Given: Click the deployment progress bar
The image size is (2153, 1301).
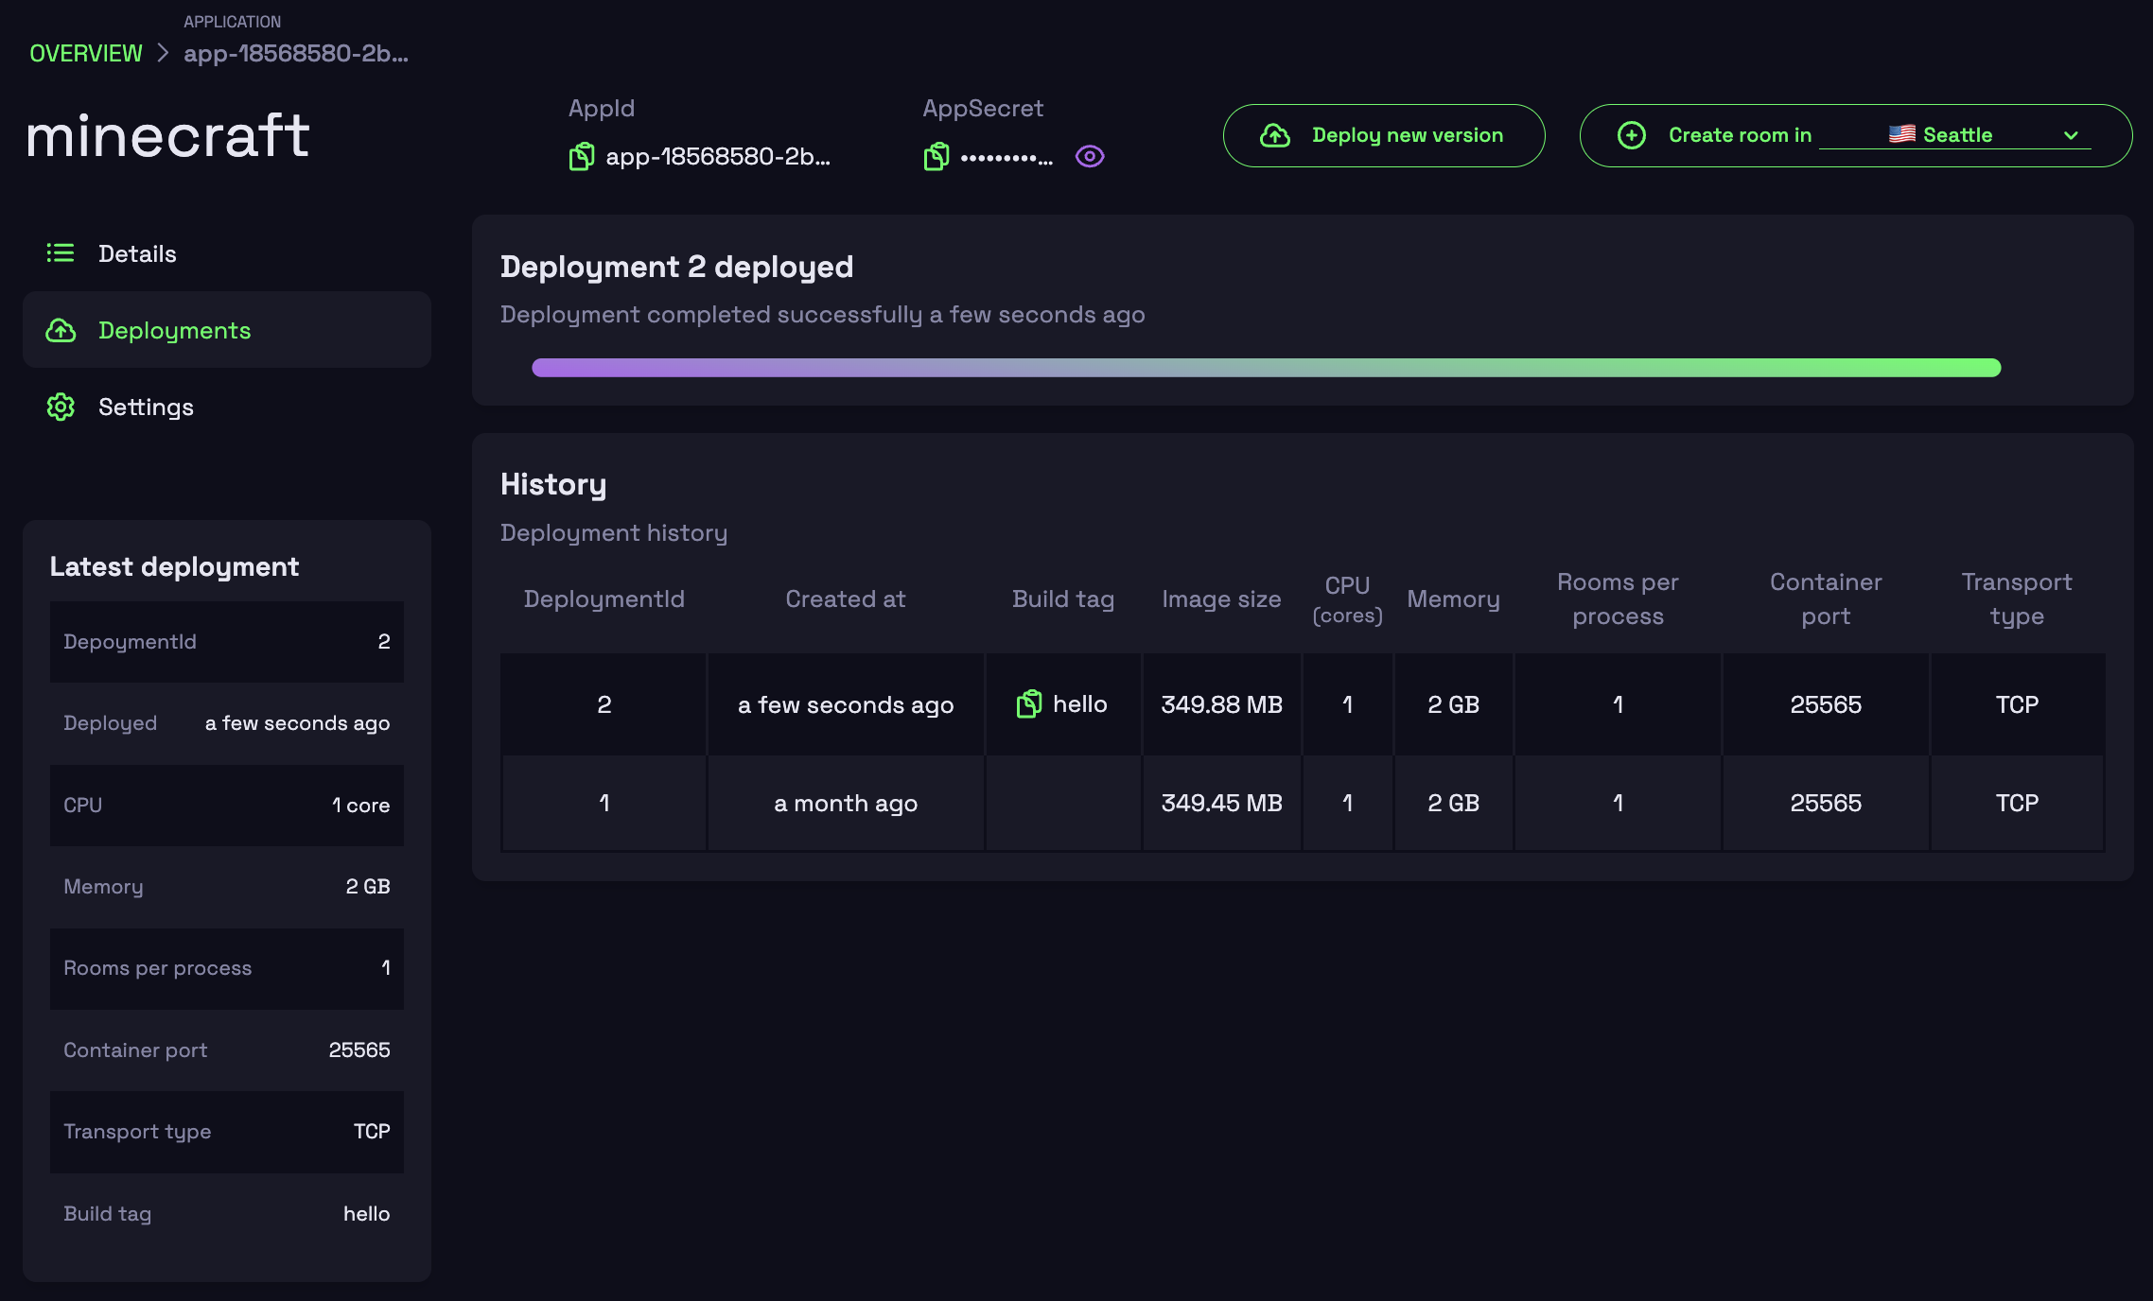Looking at the screenshot, I should pos(1266,368).
